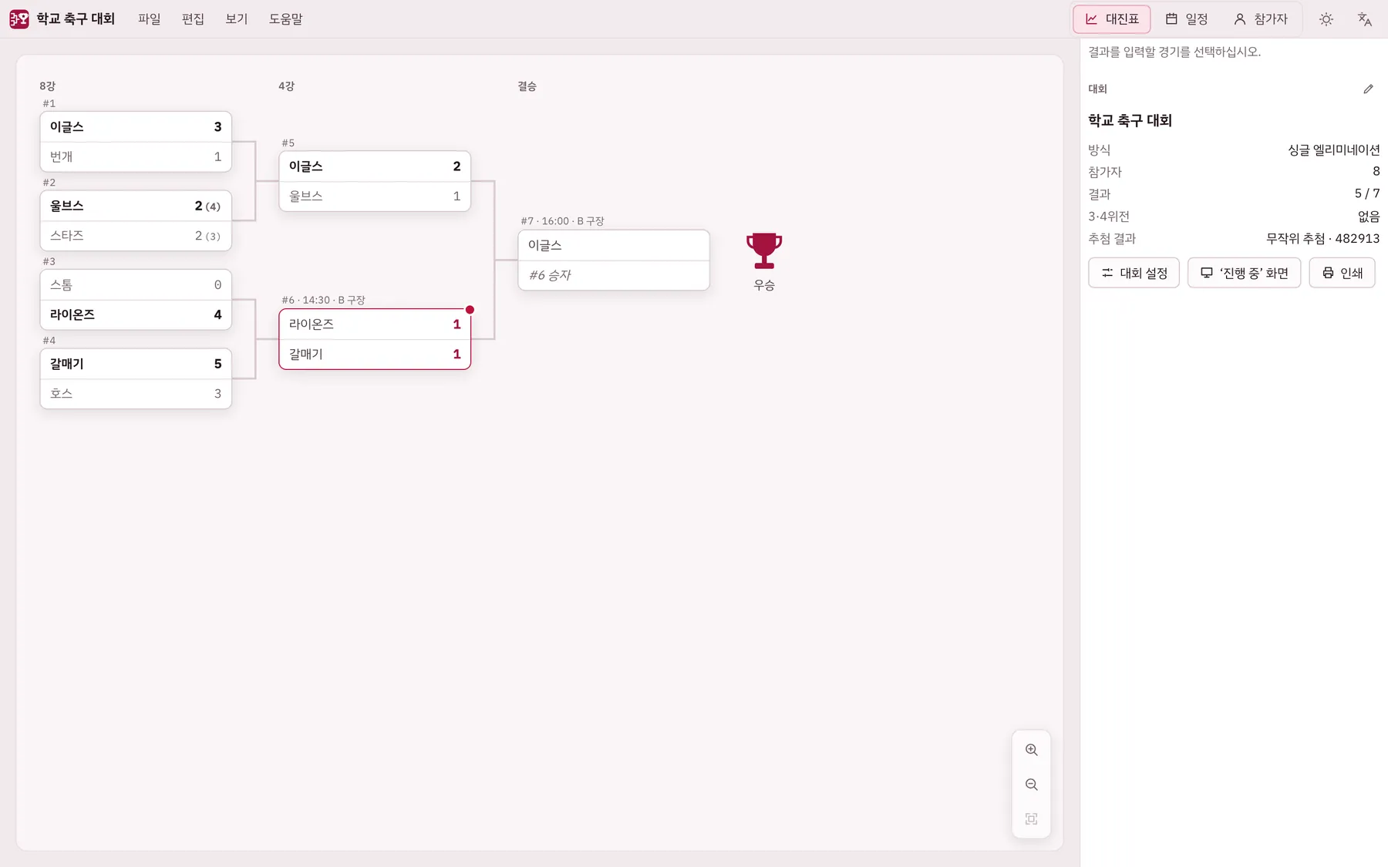Viewport: 1388px width, 867px height.
Task: Click the '#6 · 14:30 · B 구장' label
Action: pyautogui.click(x=323, y=300)
